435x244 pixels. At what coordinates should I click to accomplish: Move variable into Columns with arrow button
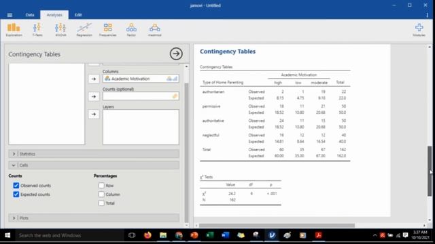click(x=94, y=79)
